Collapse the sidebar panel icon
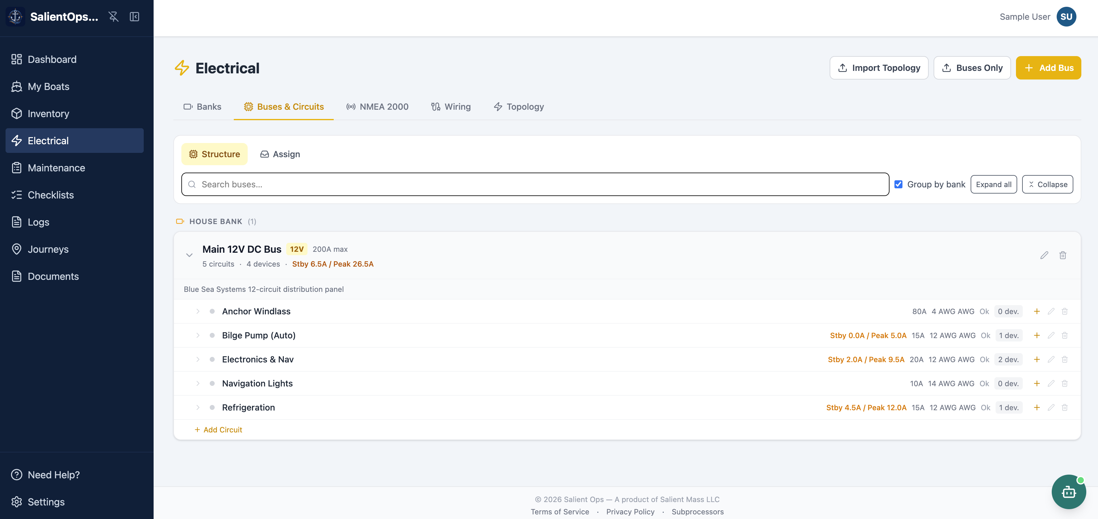This screenshot has height=519, width=1098. coord(134,17)
